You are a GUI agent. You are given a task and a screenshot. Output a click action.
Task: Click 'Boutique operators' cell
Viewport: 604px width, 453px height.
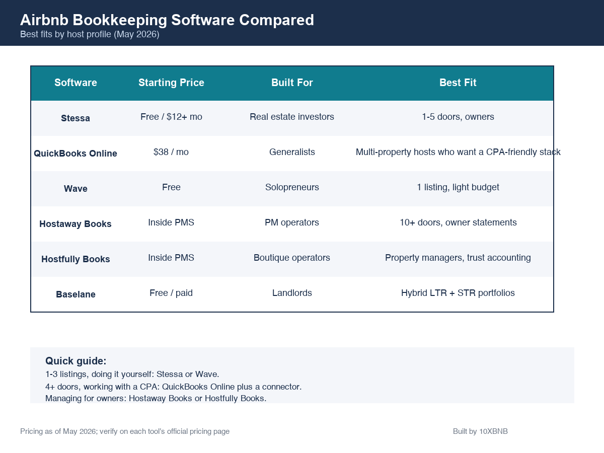(292, 258)
